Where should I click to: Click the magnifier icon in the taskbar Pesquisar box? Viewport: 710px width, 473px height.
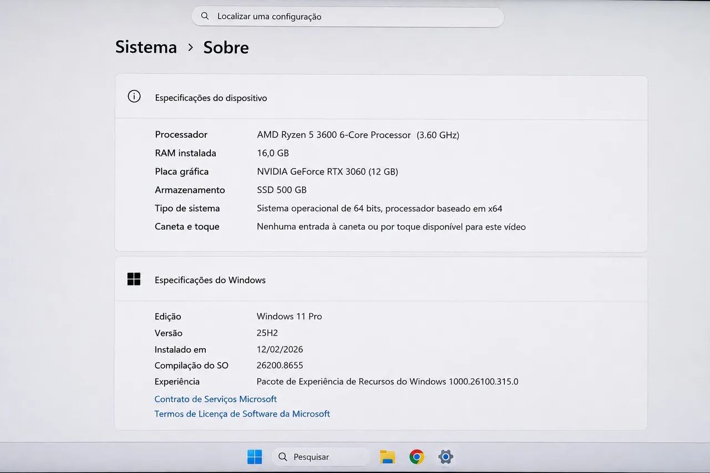(283, 457)
